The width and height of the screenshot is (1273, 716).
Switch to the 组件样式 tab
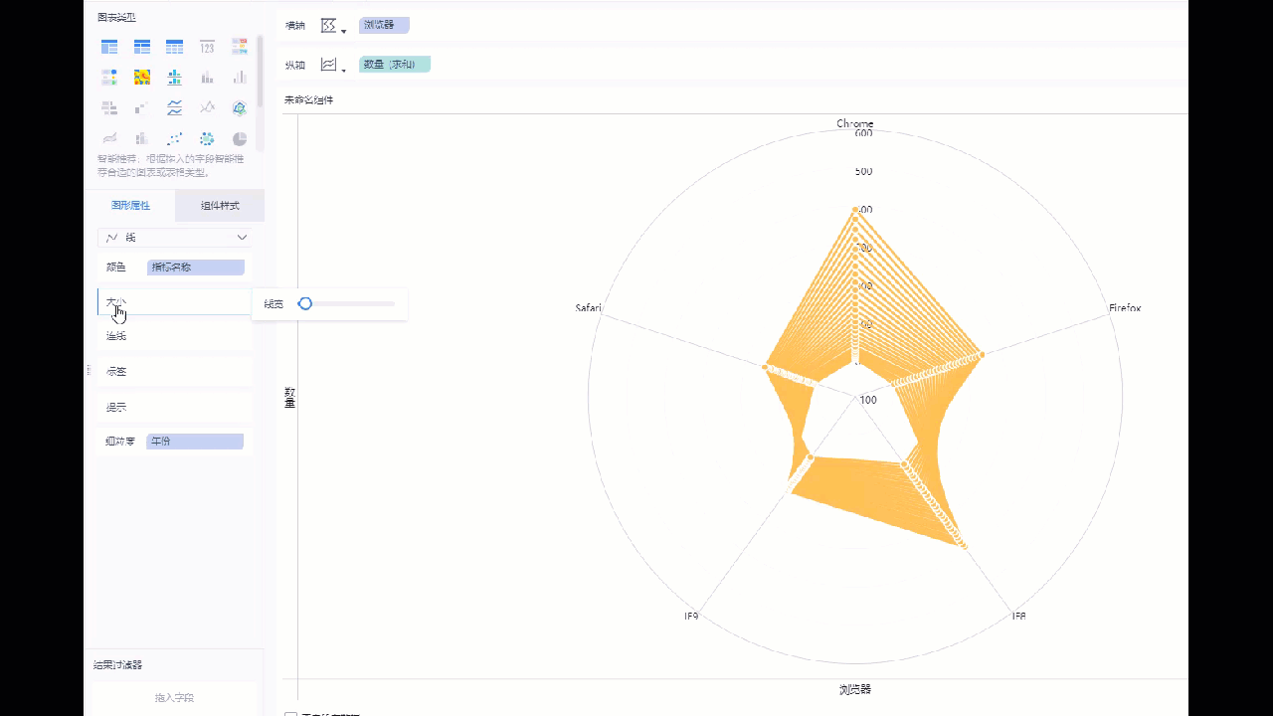pyautogui.click(x=220, y=206)
